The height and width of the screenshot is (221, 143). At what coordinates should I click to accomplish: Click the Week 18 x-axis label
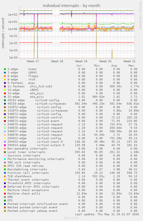tap(57, 61)
